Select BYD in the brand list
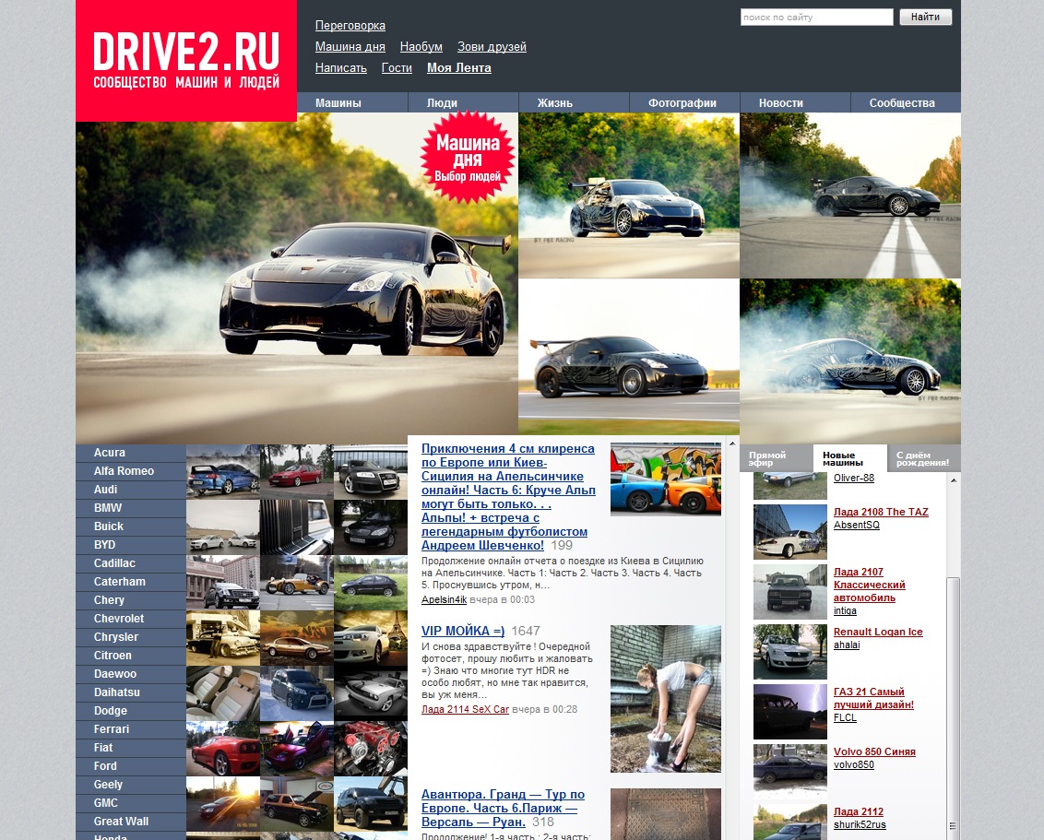1044x840 pixels. pos(131,545)
